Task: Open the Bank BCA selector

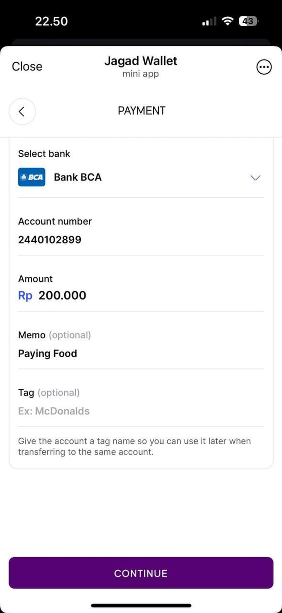Action: coord(78,177)
